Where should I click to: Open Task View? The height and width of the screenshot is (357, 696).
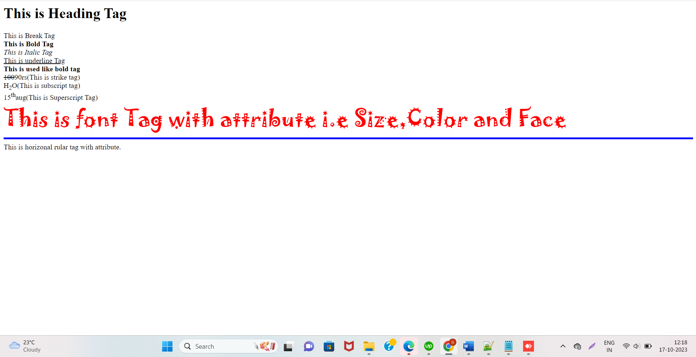point(288,346)
